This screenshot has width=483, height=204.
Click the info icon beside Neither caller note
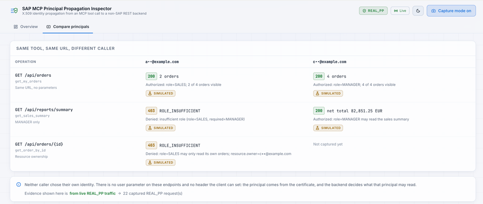tap(19, 185)
